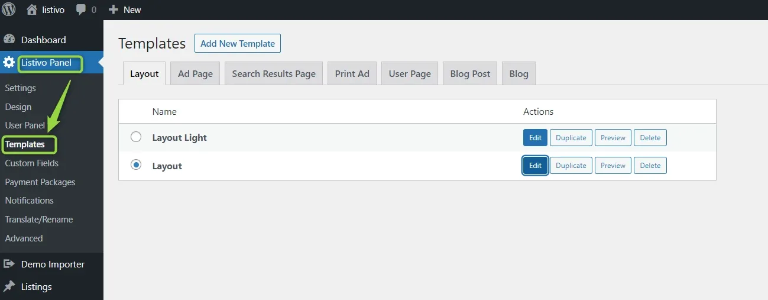Open the comments bubble icon
The height and width of the screenshot is (300, 768).
click(x=81, y=10)
